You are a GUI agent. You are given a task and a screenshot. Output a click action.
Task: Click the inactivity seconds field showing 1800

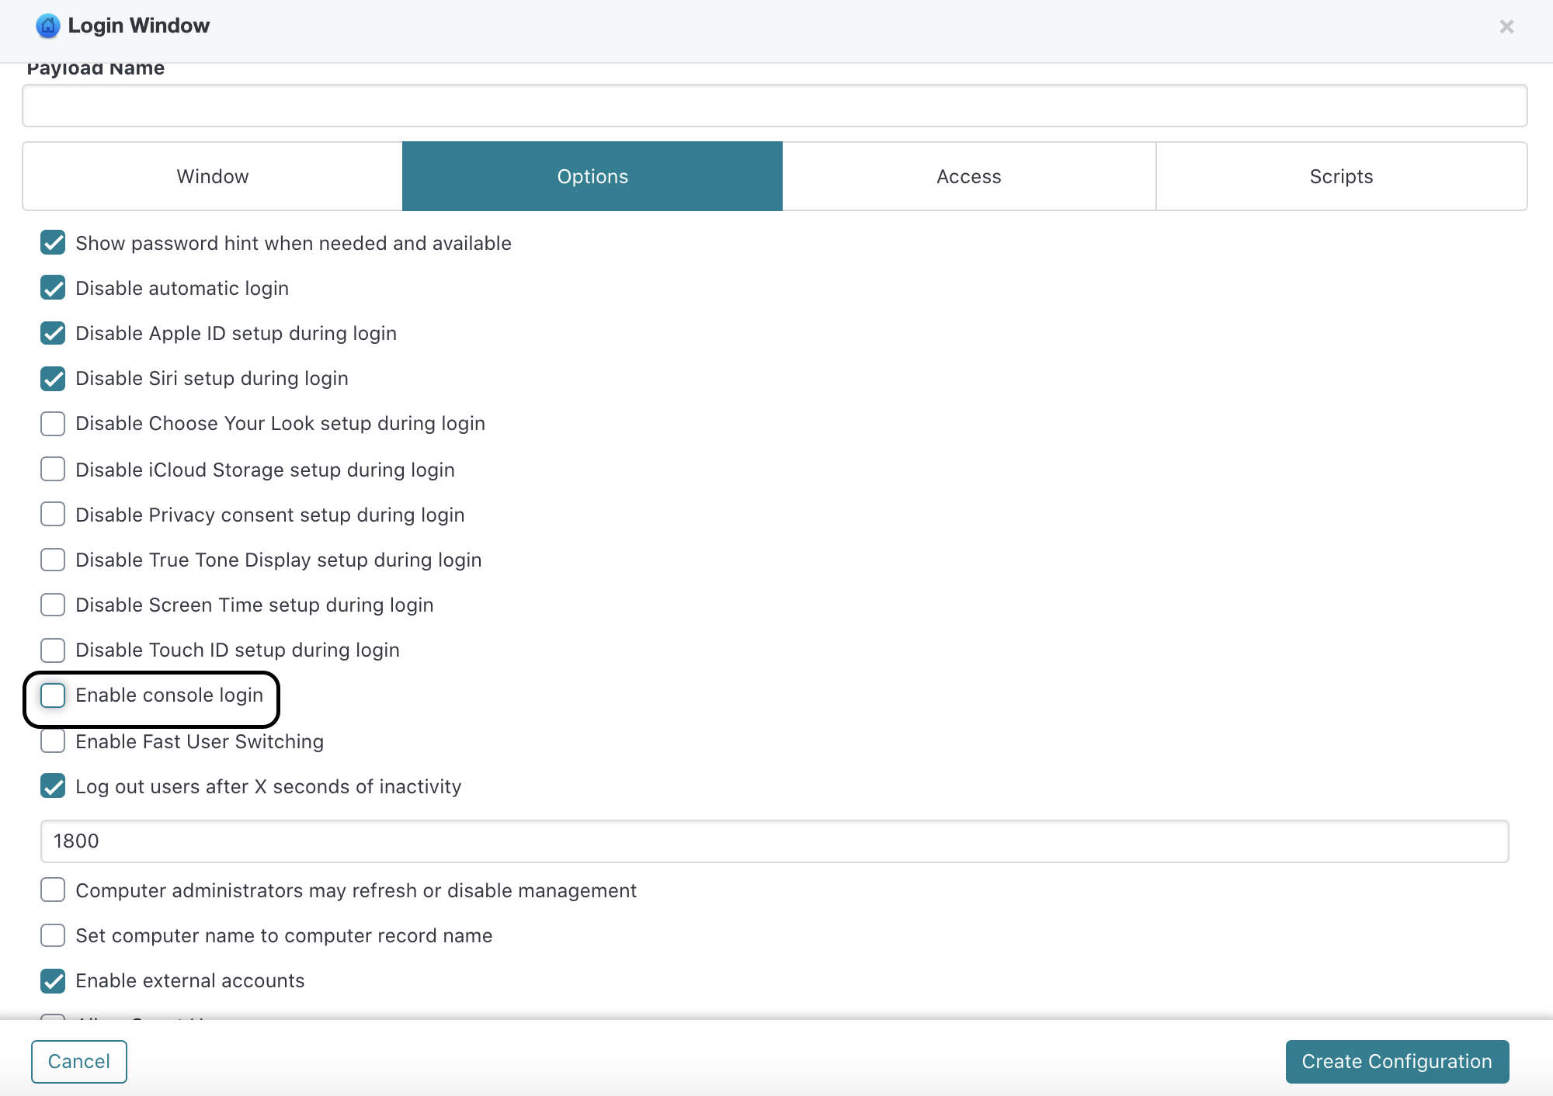click(x=774, y=841)
